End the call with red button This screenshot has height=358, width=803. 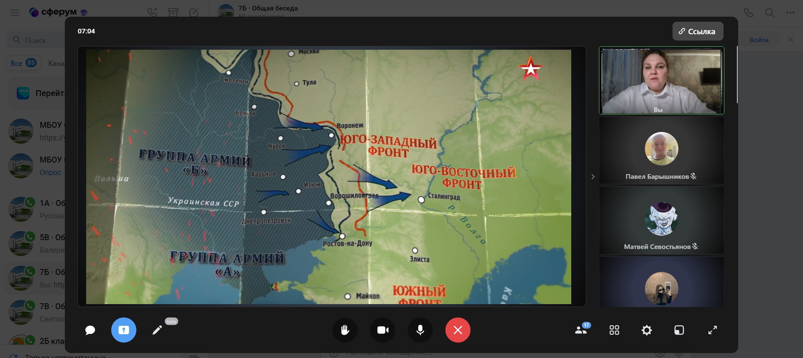tap(458, 330)
